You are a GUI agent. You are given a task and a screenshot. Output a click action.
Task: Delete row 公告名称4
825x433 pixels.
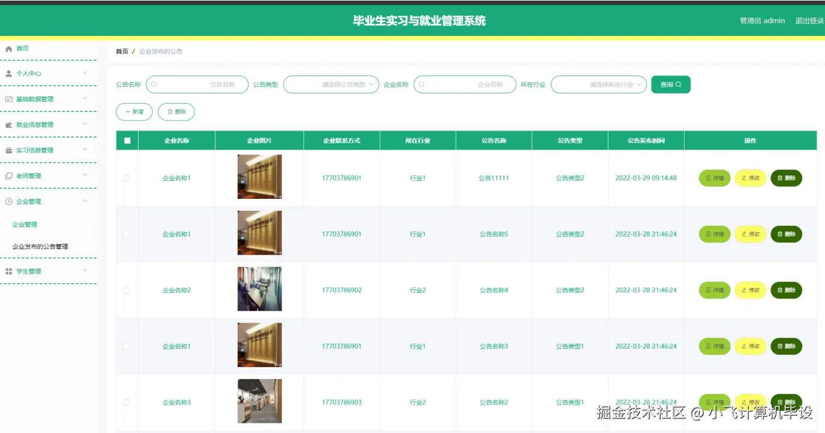786,290
